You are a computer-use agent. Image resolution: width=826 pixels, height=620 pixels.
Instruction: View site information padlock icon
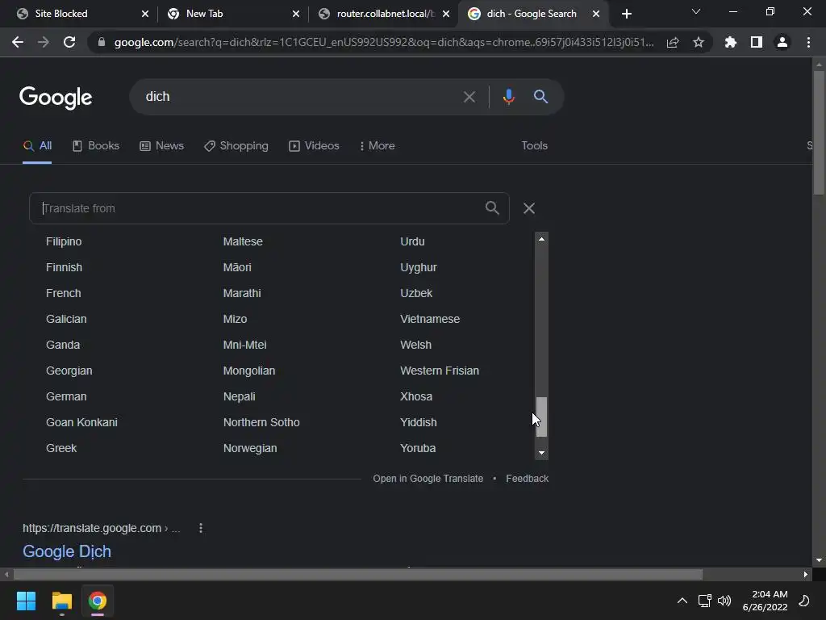[x=102, y=42]
